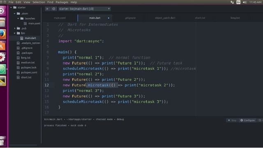Open Ubuntu Software Center dock icon
The image size is (263, 148).
pos(2,46)
